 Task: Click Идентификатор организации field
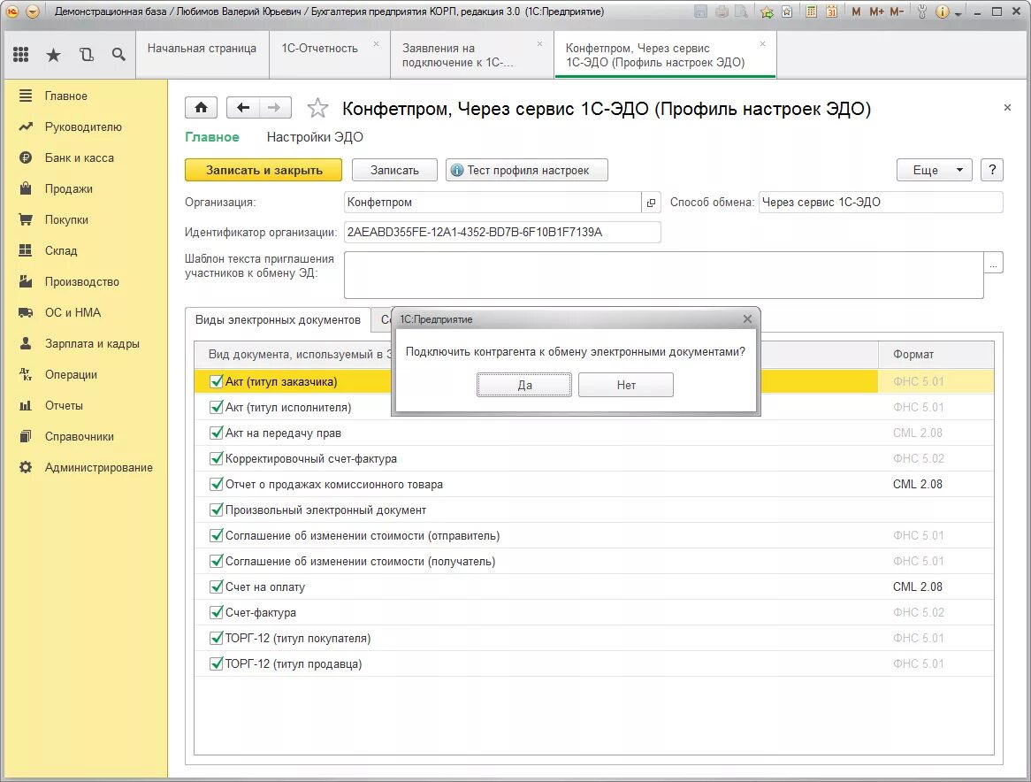click(502, 232)
